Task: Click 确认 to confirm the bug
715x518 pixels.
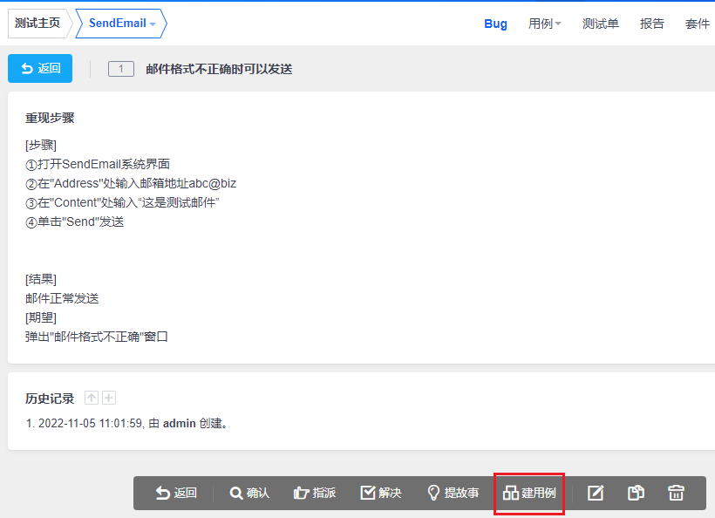Action: [x=249, y=493]
